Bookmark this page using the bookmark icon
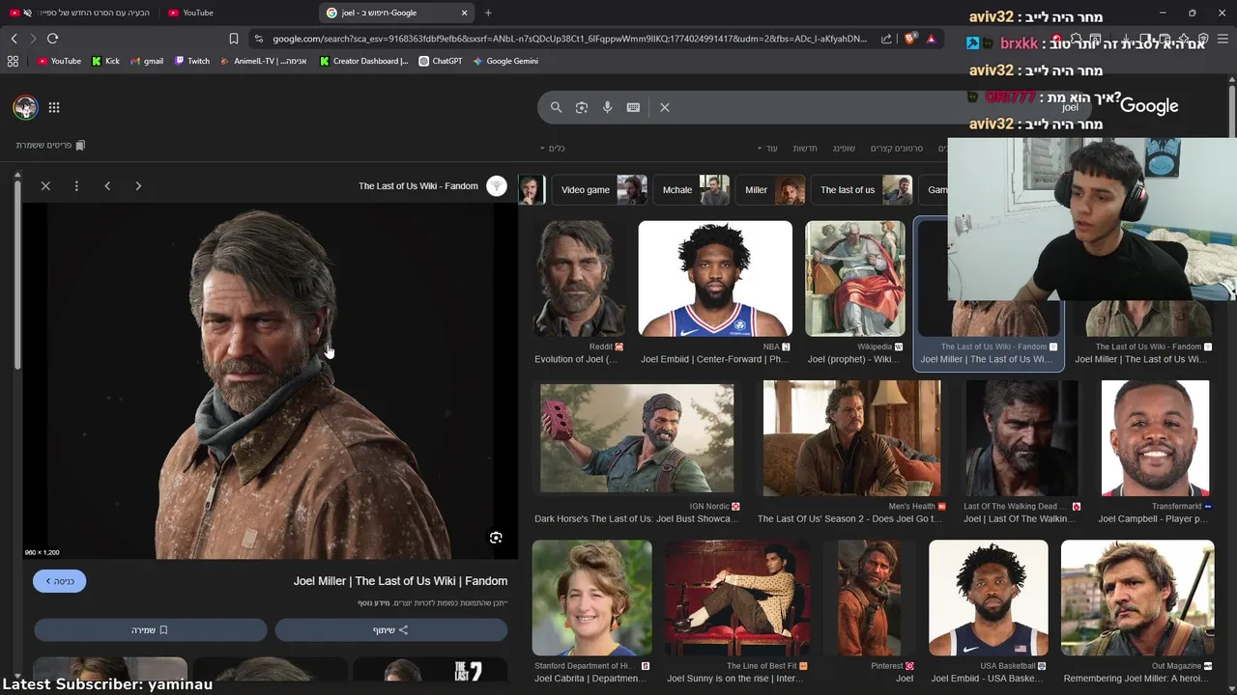 (234, 39)
